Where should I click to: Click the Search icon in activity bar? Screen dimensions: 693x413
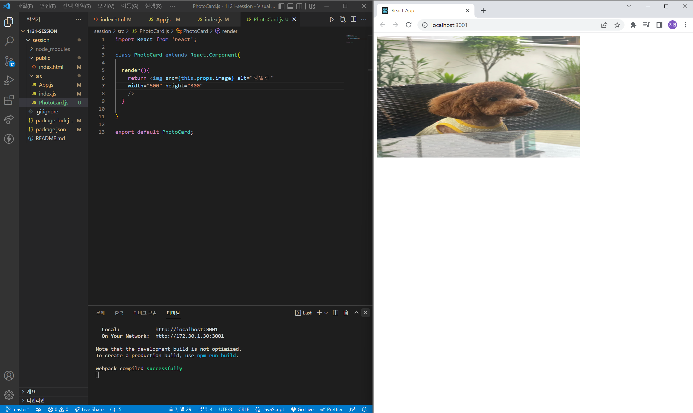[x=9, y=41]
